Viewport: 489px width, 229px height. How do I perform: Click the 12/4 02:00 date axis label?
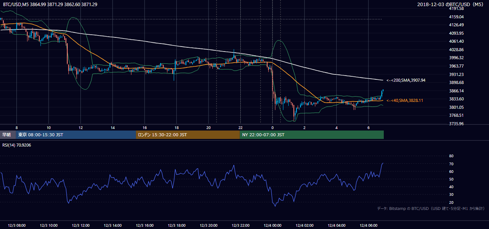(x=305, y=226)
